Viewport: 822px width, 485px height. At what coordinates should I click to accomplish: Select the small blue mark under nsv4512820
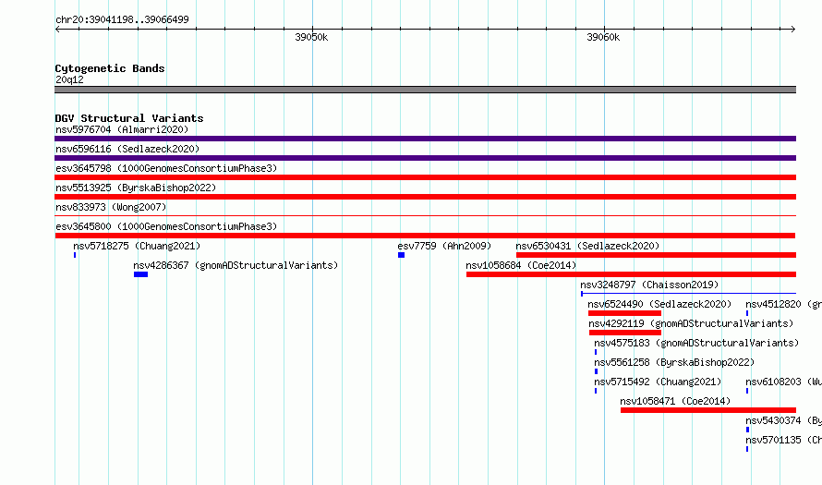coord(747,313)
